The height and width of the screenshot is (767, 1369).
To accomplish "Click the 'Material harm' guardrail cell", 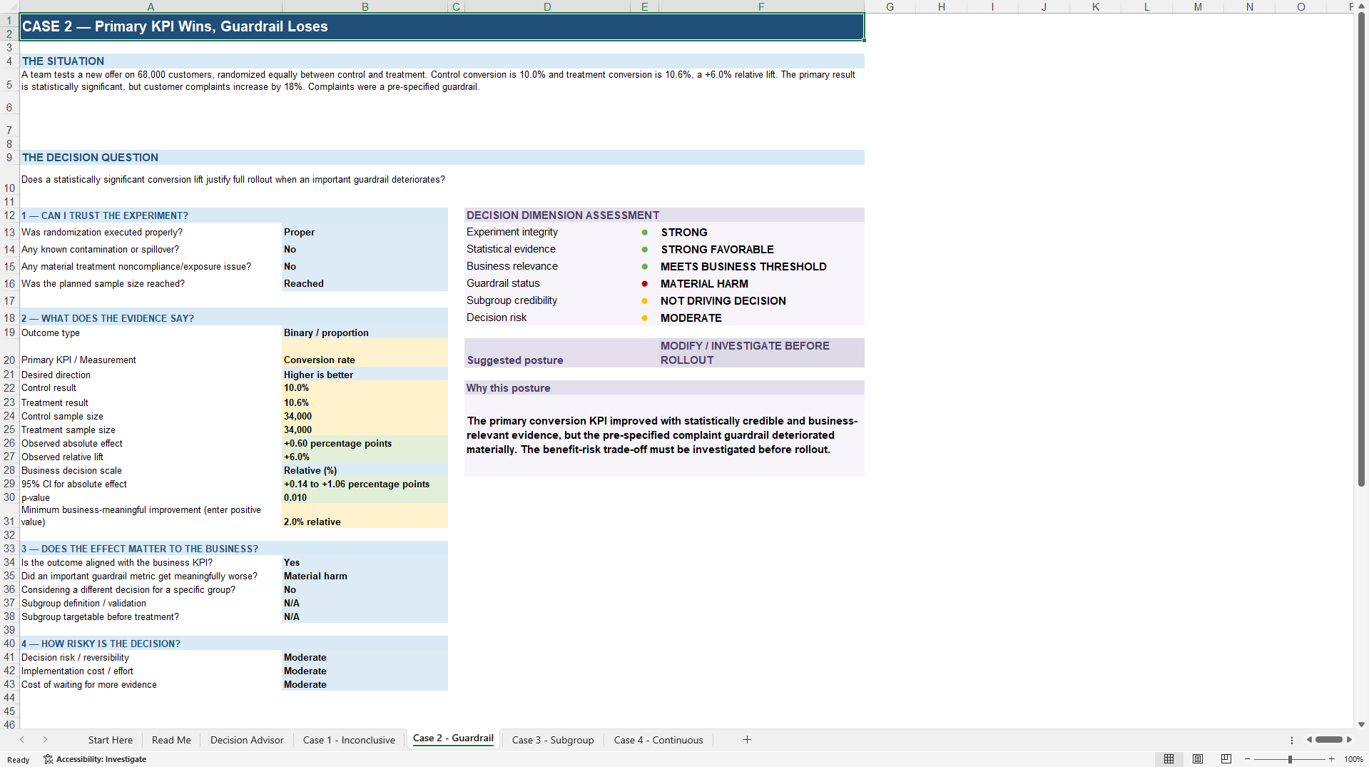I will pos(365,576).
